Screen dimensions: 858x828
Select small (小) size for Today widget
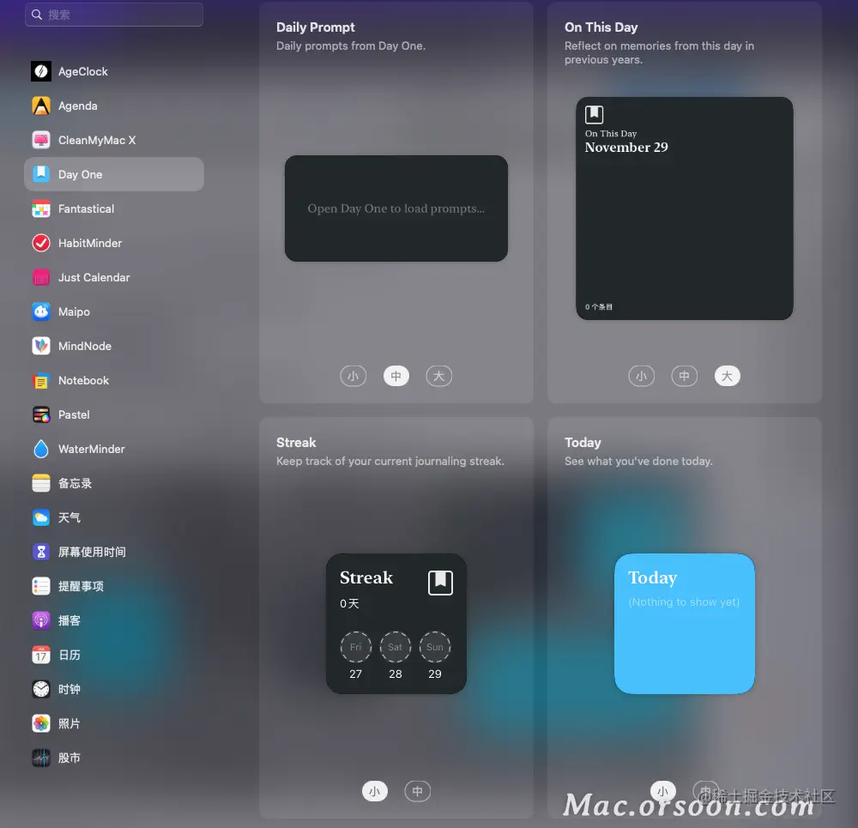662,791
